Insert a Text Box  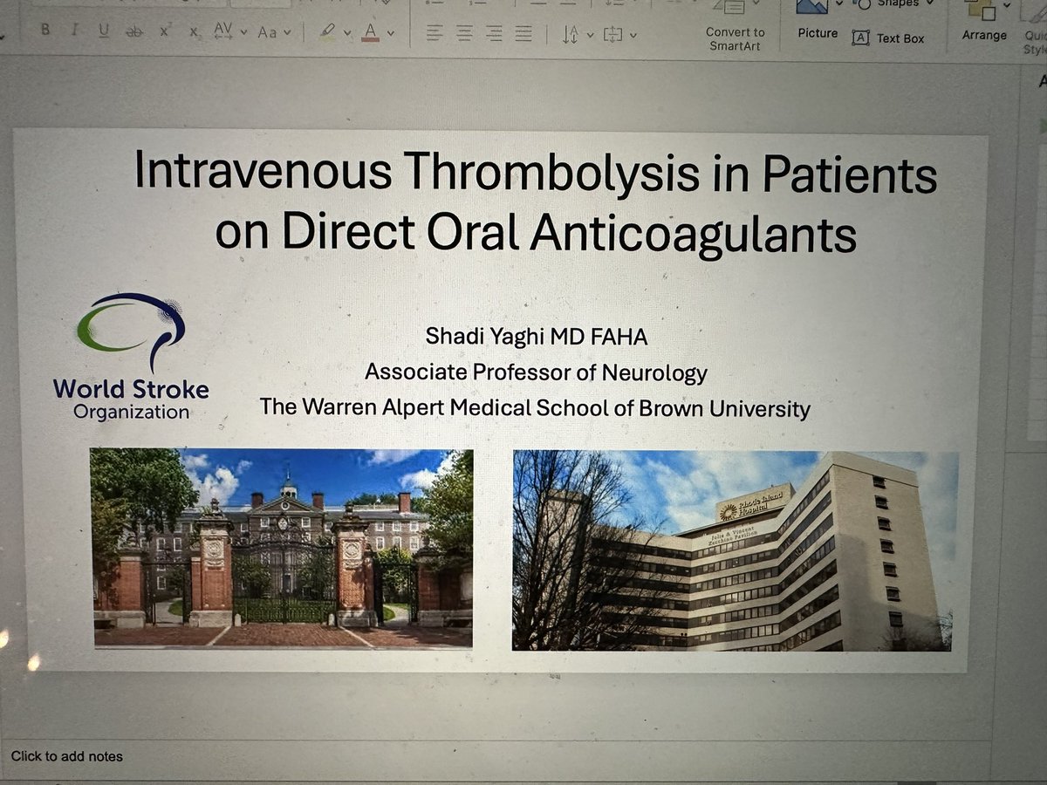[x=888, y=38]
